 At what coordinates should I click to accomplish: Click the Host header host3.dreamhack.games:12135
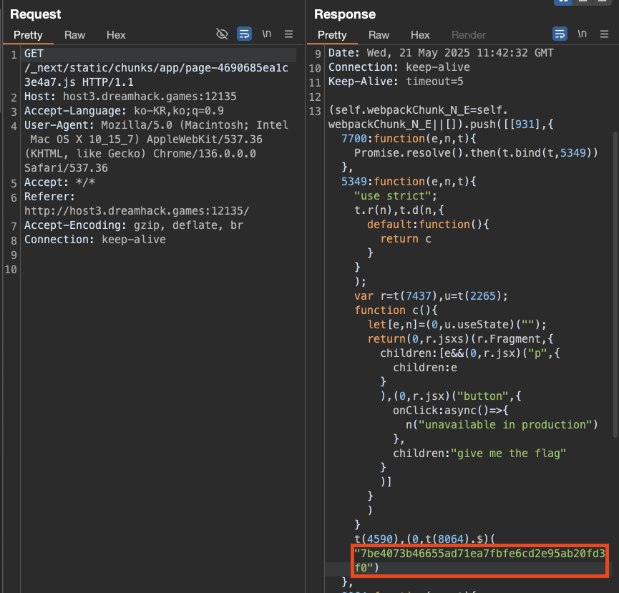click(130, 97)
